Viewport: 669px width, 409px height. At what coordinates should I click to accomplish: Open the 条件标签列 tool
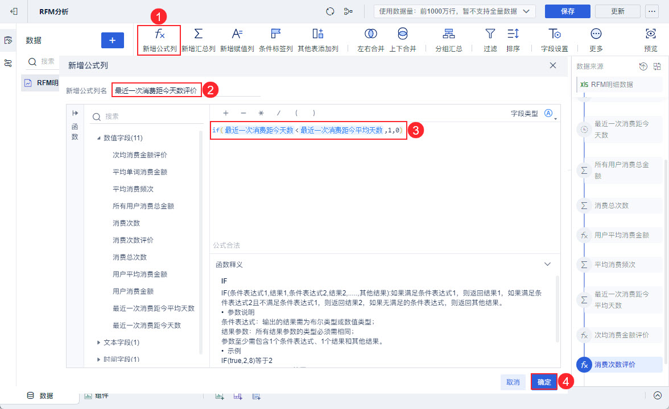pos(275,34)
